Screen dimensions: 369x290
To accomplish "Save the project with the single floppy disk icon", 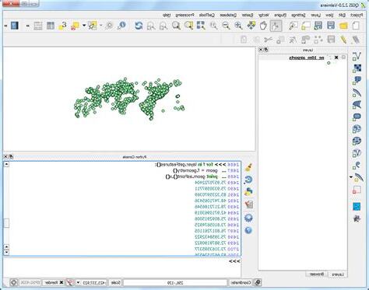I will pos(331,26).
